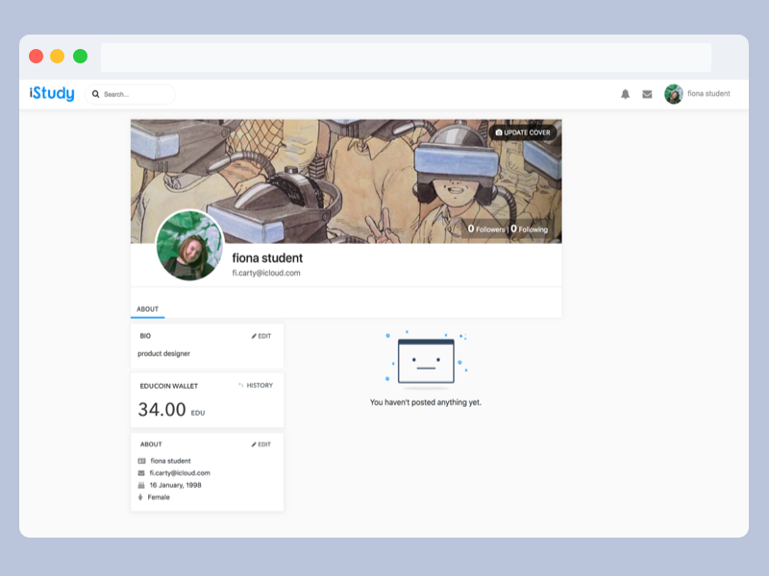The height and width of the screenshot is (576, 769).
Task: Click the 34.00 EDU wallet balance
Action: (x=171, y=410)
